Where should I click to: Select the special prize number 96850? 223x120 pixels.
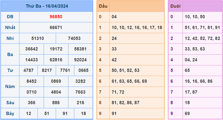coord(56,17)
